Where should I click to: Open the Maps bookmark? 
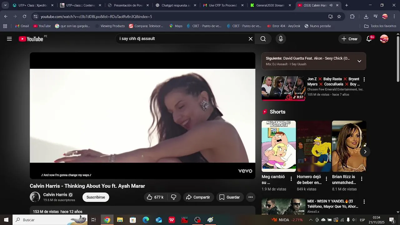click(x=176, y=26)
